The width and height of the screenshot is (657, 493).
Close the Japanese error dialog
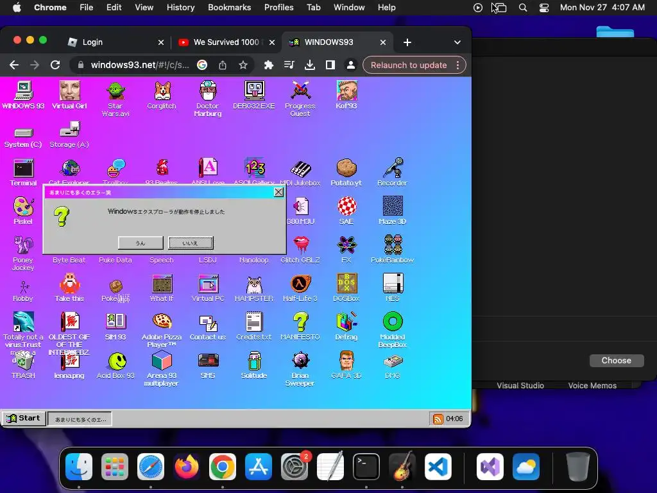[278, 192]
